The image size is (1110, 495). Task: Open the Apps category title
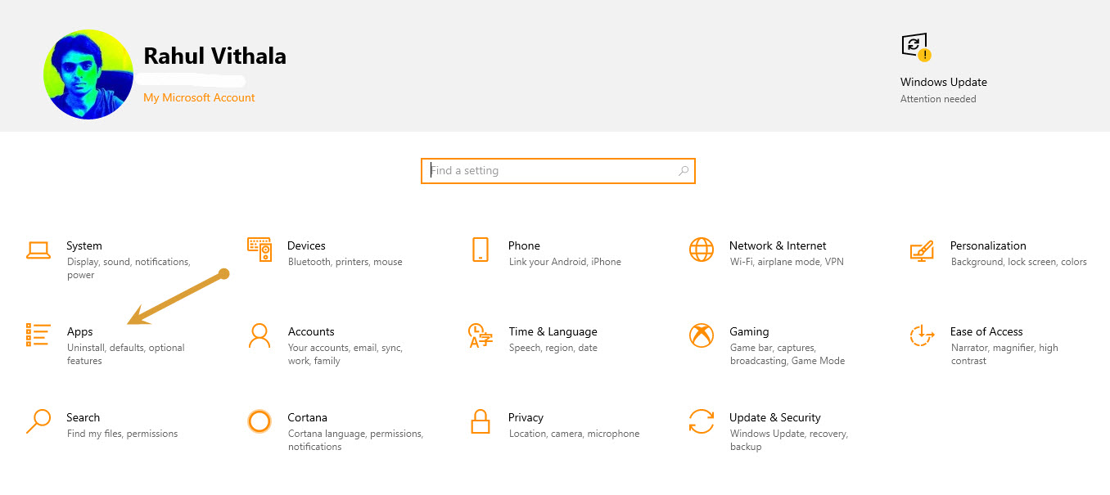tap(80, 331)
